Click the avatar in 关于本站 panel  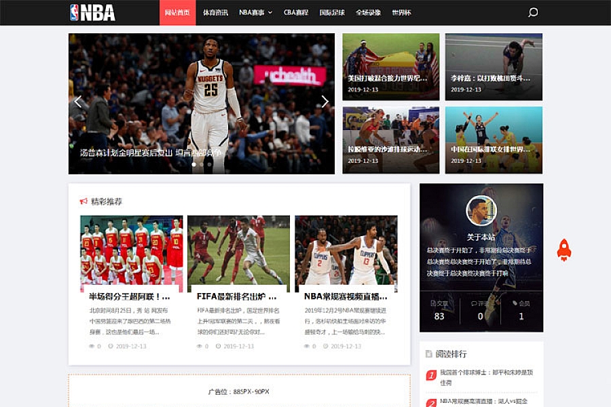[x=481, y=211]
